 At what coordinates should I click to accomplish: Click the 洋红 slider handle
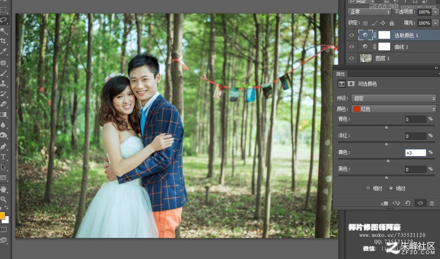387,144
